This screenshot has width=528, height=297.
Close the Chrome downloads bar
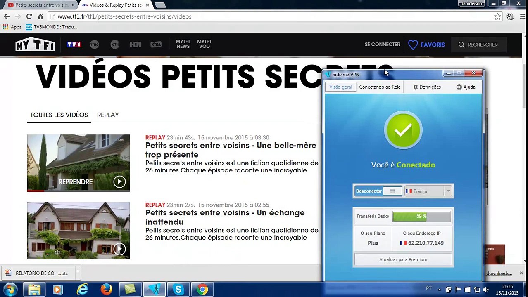(x=521, y=273)
